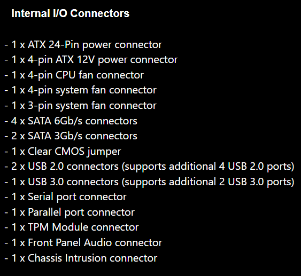Select the Serial port connector entry
This screenshot has width=301, height=276.
(x=65, y=197)
